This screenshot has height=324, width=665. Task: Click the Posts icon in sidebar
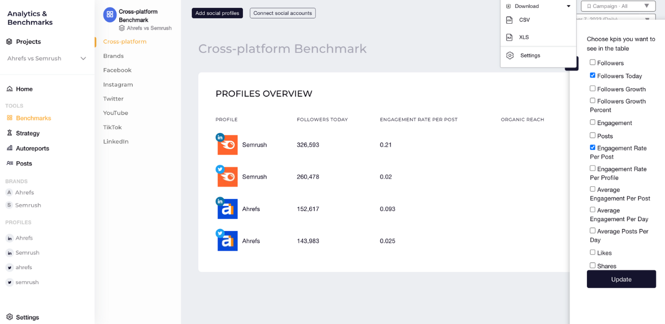tap(9, 164)
